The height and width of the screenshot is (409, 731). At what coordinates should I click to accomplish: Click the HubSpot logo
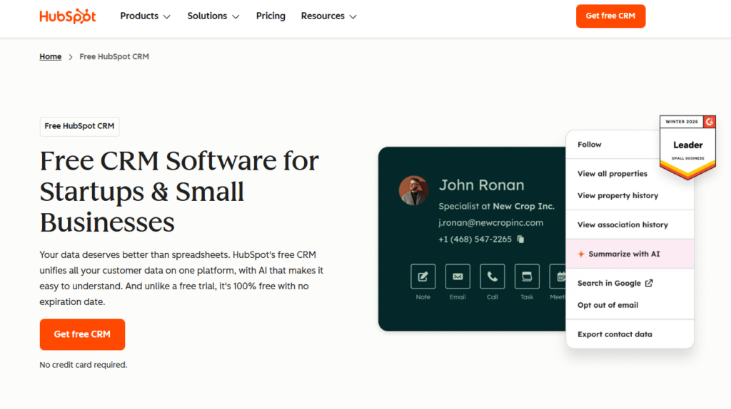(x=68, y=16)
